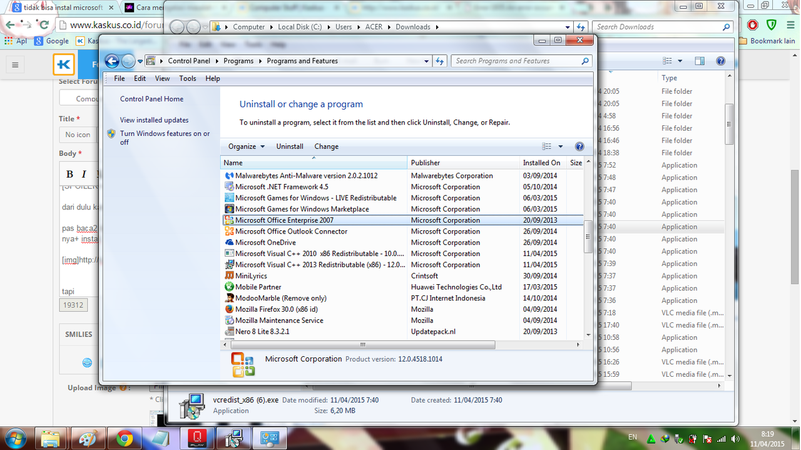Open Control Panel Home link
This screenshot has height=450, width=801.
[x=151, y=99]
